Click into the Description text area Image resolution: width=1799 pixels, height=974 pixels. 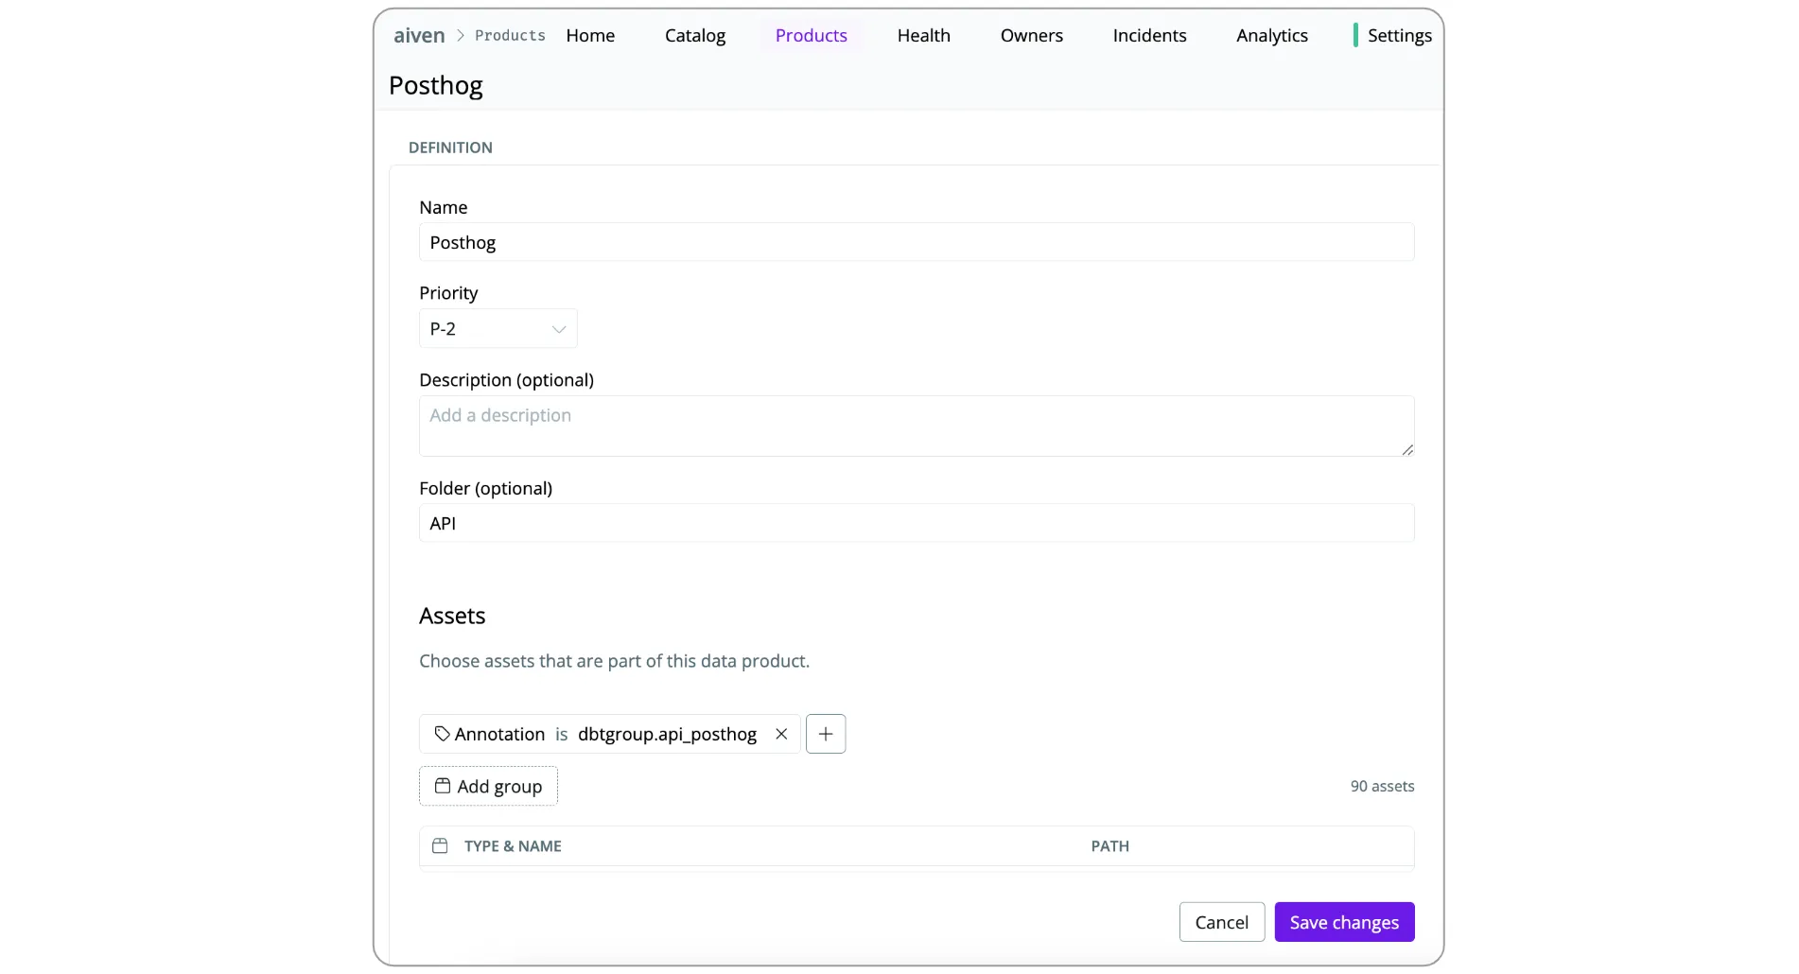(x=917, y=426)
